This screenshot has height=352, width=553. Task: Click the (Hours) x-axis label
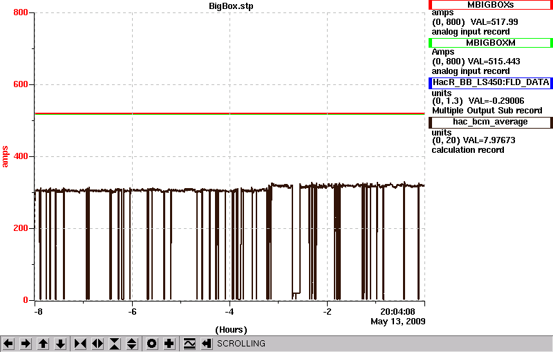coord(231,330)
